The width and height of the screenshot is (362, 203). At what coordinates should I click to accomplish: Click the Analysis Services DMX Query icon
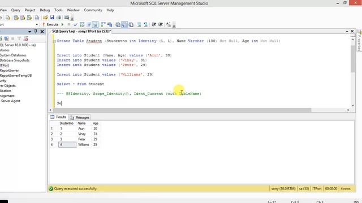[23, 17]
